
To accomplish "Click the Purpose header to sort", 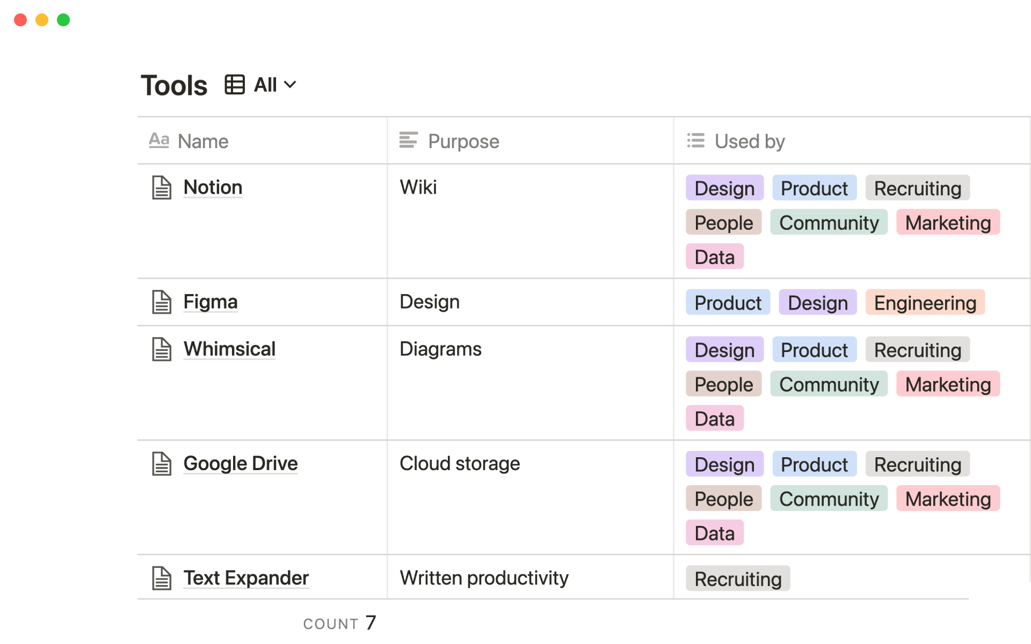I will click(463, 141).
